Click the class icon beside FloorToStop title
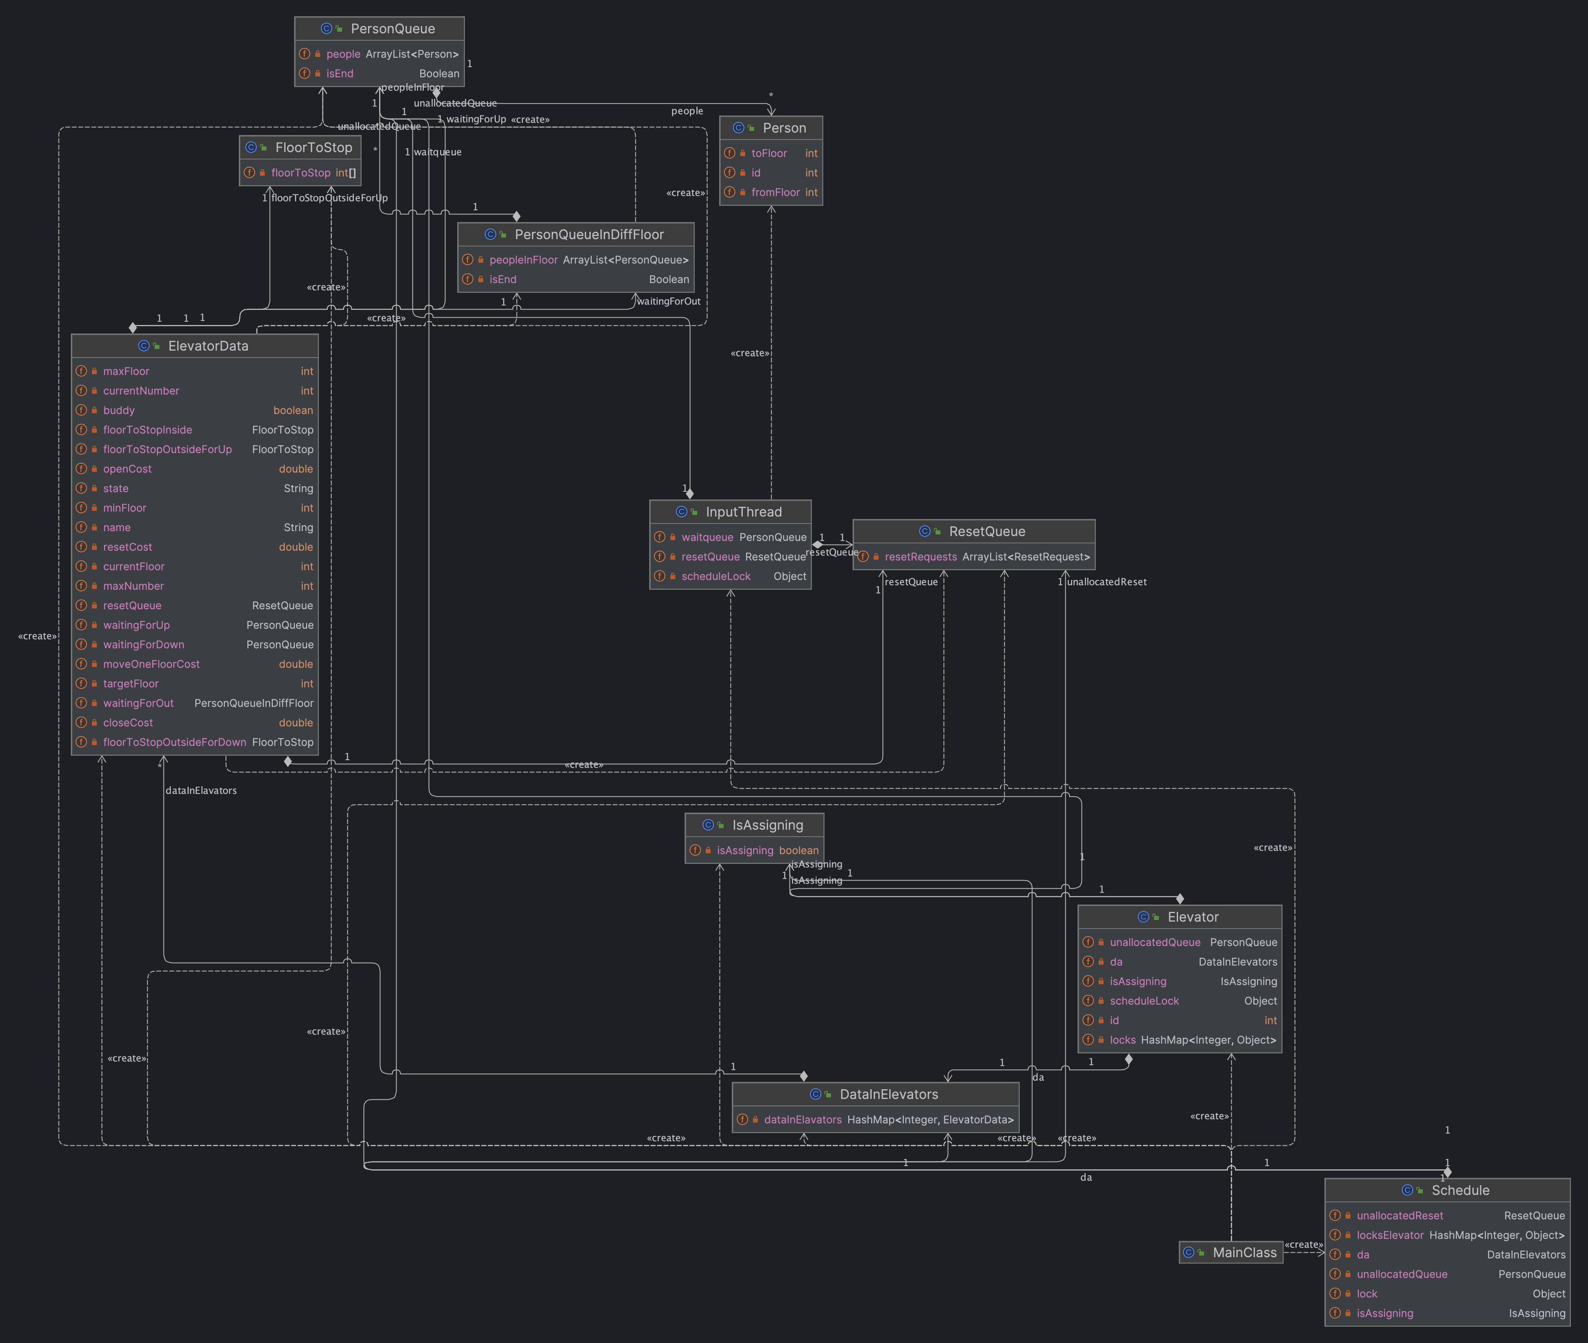 click(x=251, y=147)
